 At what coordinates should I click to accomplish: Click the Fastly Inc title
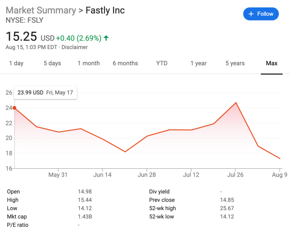[105, 10]
